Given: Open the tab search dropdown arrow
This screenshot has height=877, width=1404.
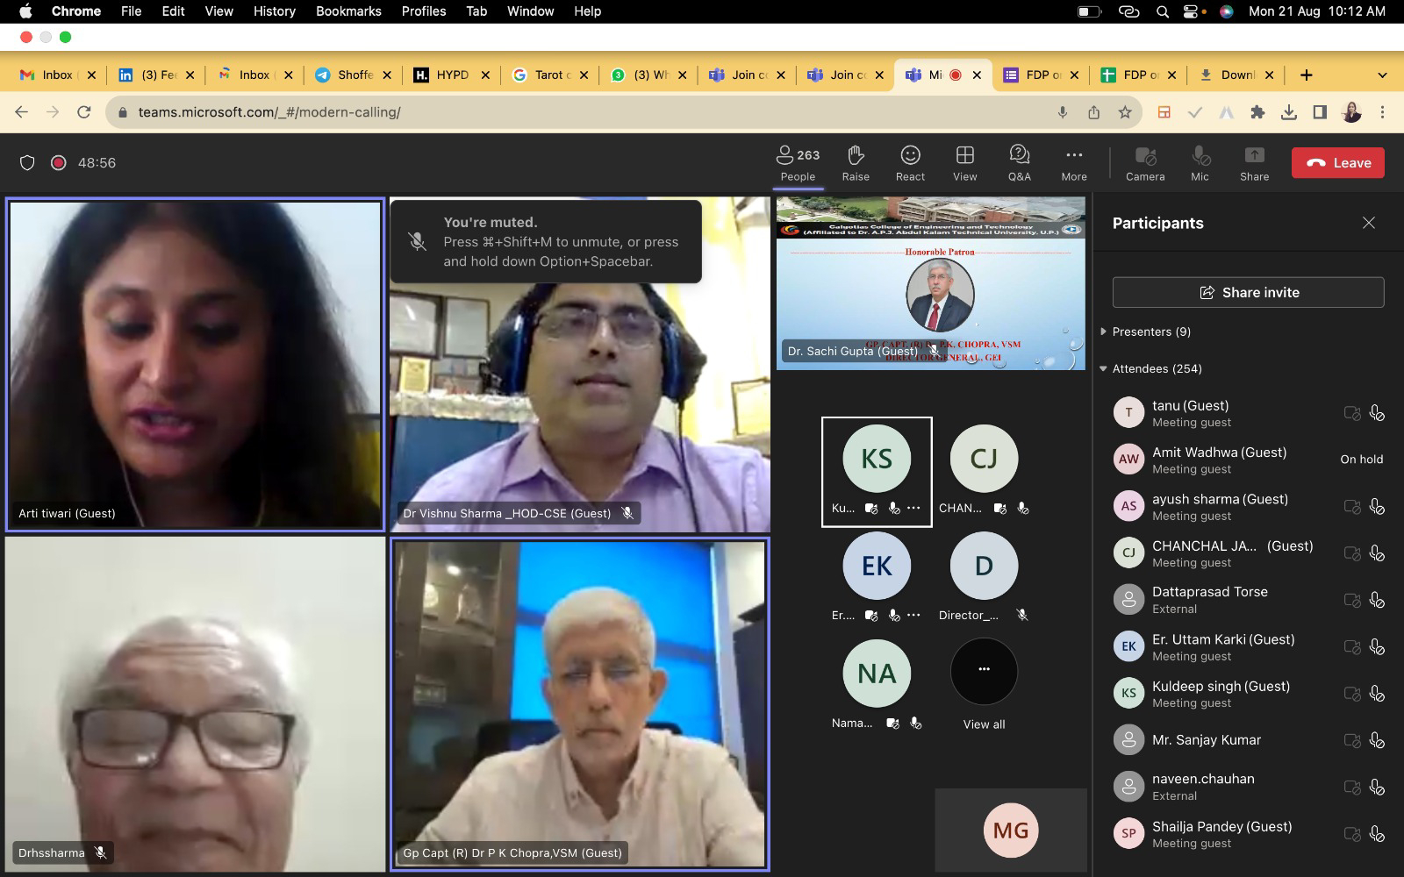Looking at the screenshot, I should tap(1382, 75).
